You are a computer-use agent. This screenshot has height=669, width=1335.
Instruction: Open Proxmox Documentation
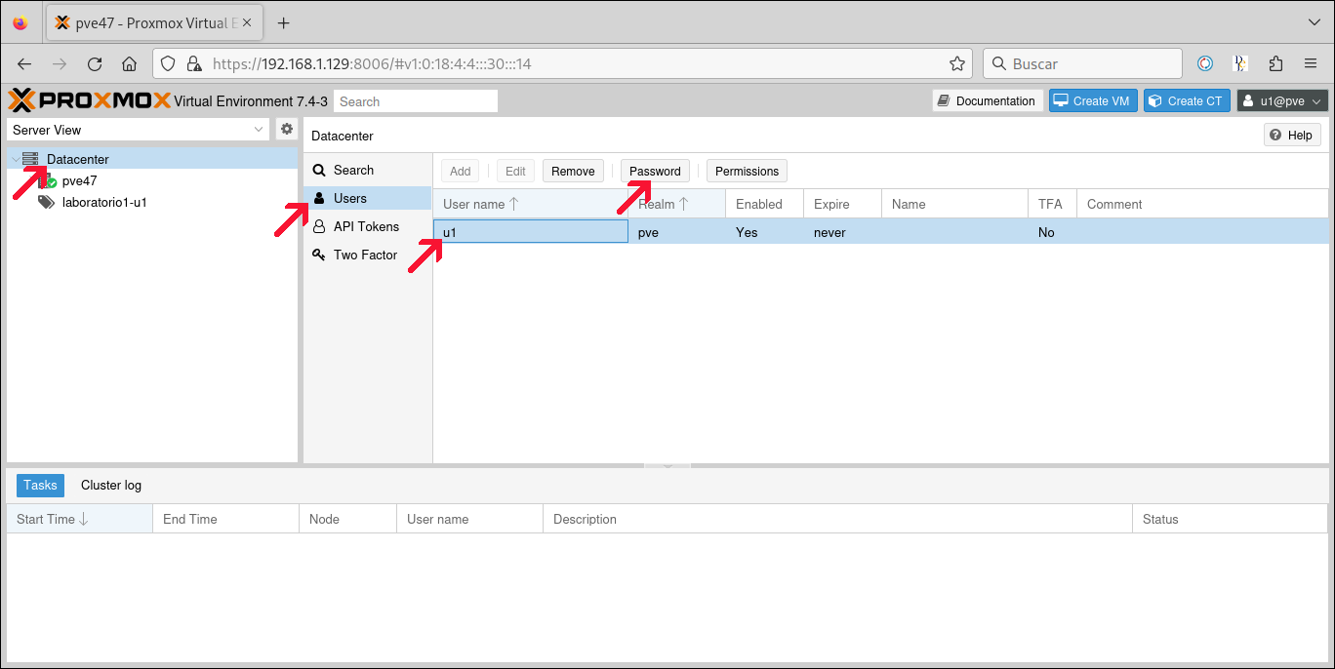pyautogui.click(x=987, y=100)
